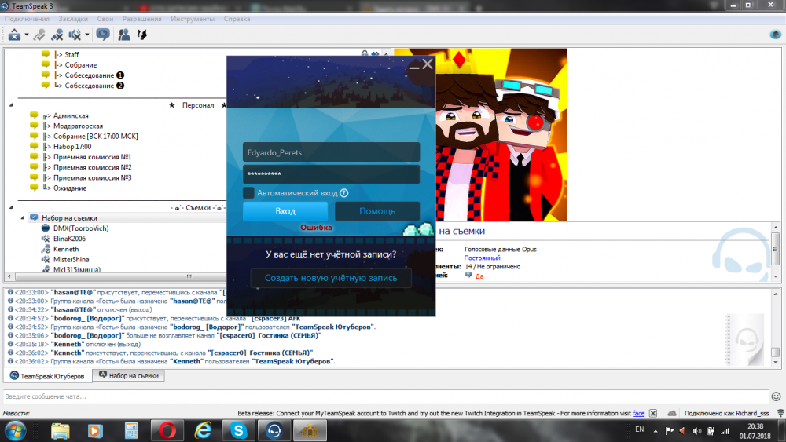This screenshot has height=442, width=786.
Task: Click the away status toolbar icon
Action: tap(102, 35)
